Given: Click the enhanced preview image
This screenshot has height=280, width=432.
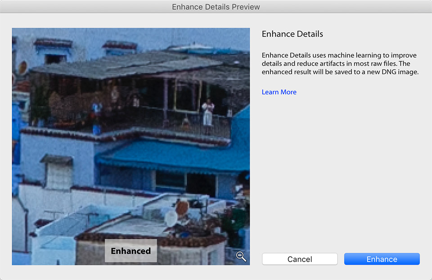Looking at the screenshot, I should coord(131,146).
